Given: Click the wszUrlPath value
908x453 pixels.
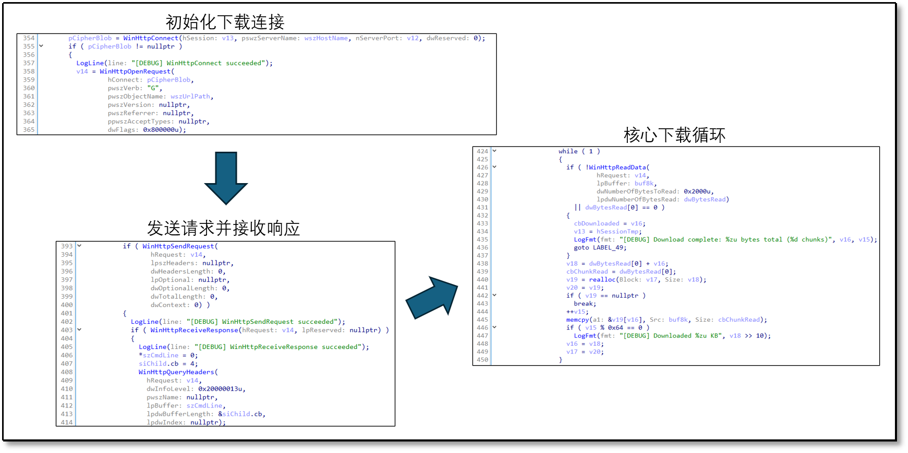Looking at the screenshot, I should [x=190, y=96].
